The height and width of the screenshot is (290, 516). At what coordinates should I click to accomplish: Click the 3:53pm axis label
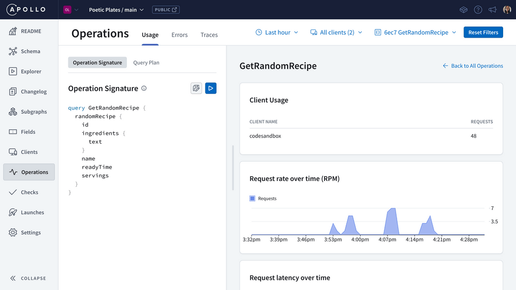(333, 240)
